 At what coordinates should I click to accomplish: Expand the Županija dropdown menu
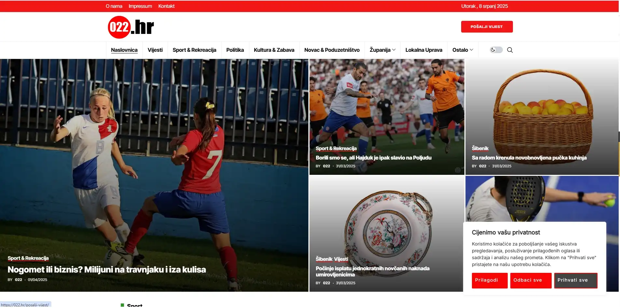382,50
